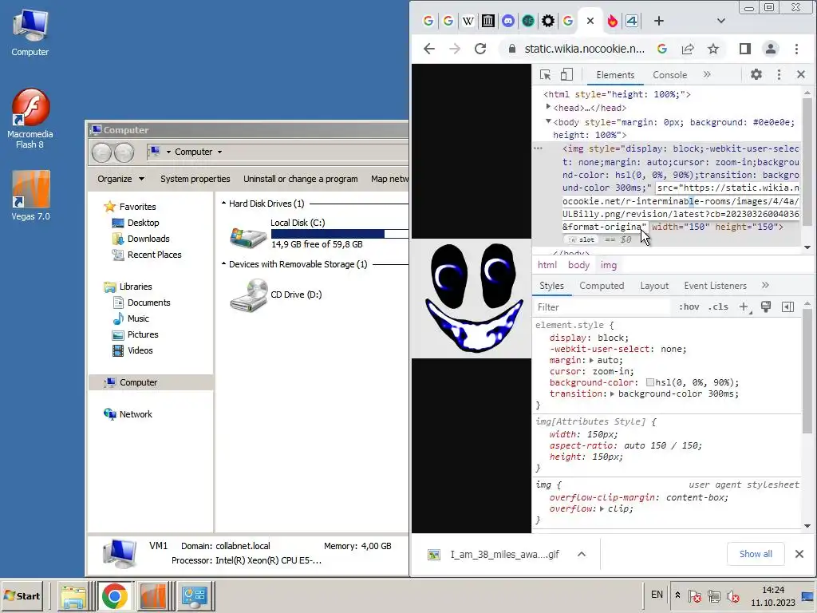Open Chrome profile avatar
Viewport: 817px width, 613px height.
(770, 49)
